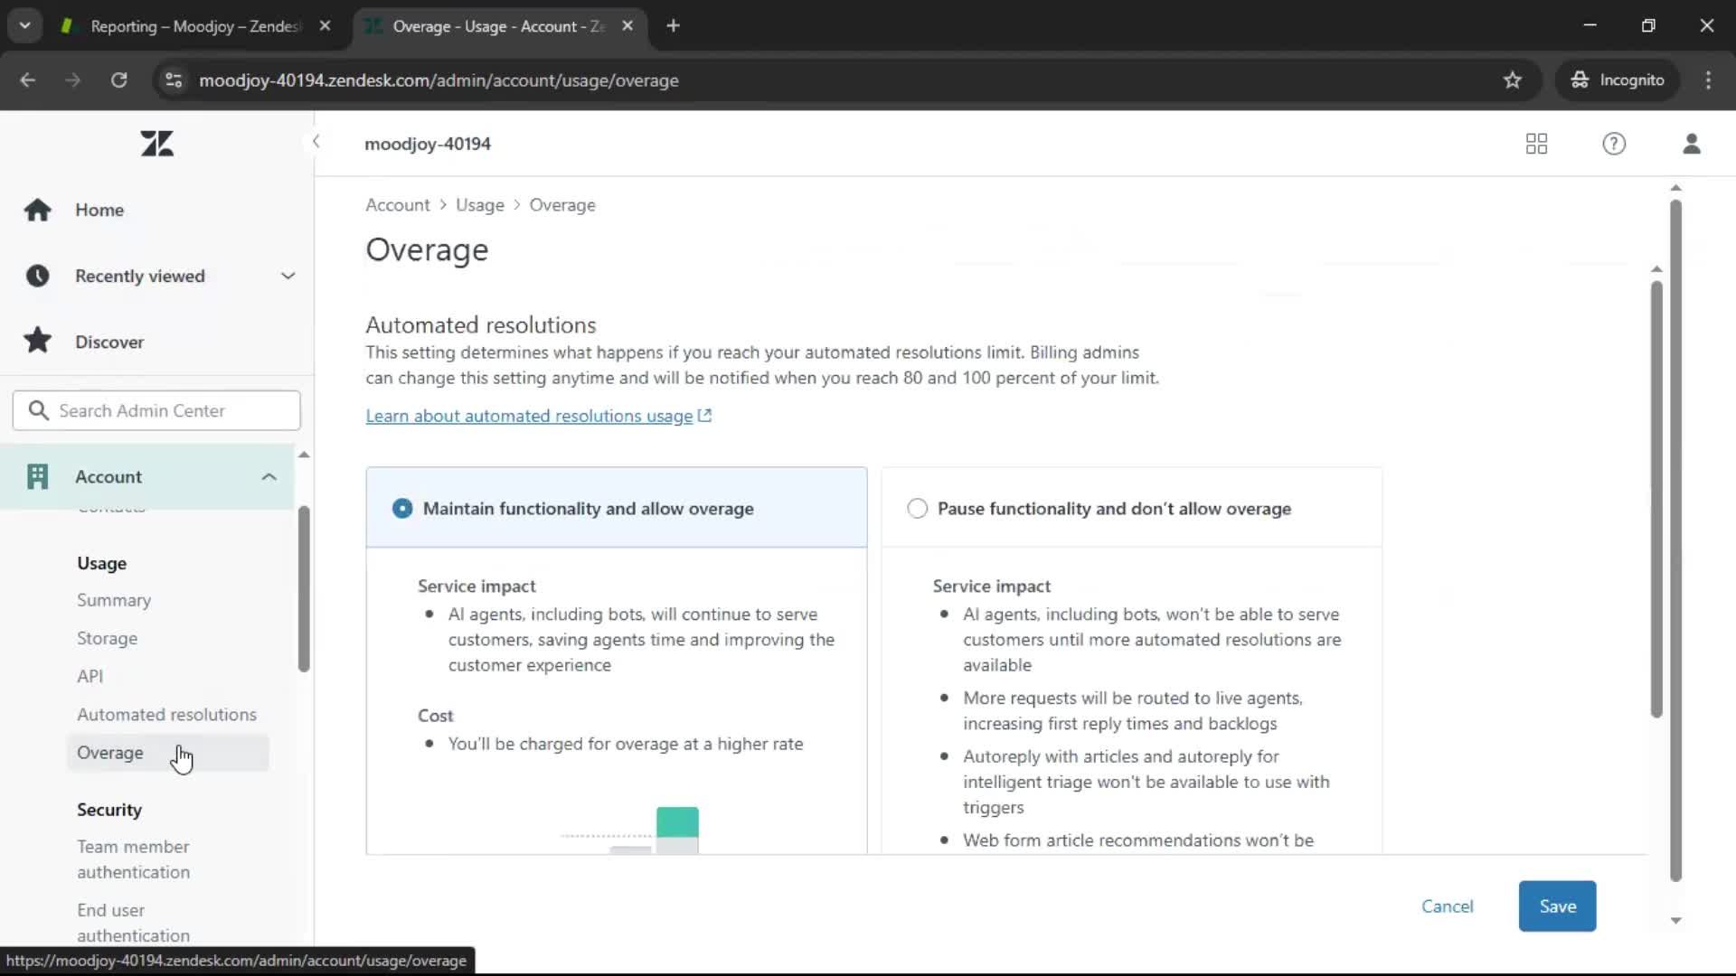Click the outer page scrollbar thumb
The width and height of the screenshot is (1736, 976).
pyautogui.click(x=1675, y=540)
